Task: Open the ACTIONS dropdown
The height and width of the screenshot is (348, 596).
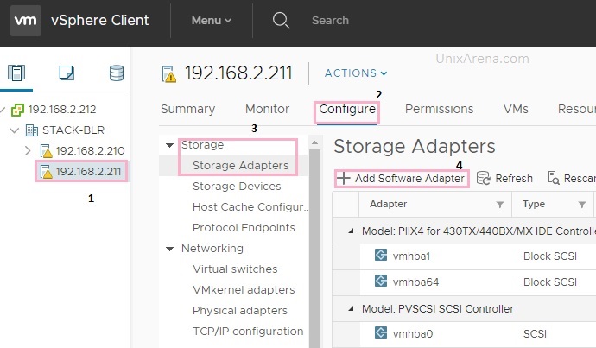Action: coord(356,73)
